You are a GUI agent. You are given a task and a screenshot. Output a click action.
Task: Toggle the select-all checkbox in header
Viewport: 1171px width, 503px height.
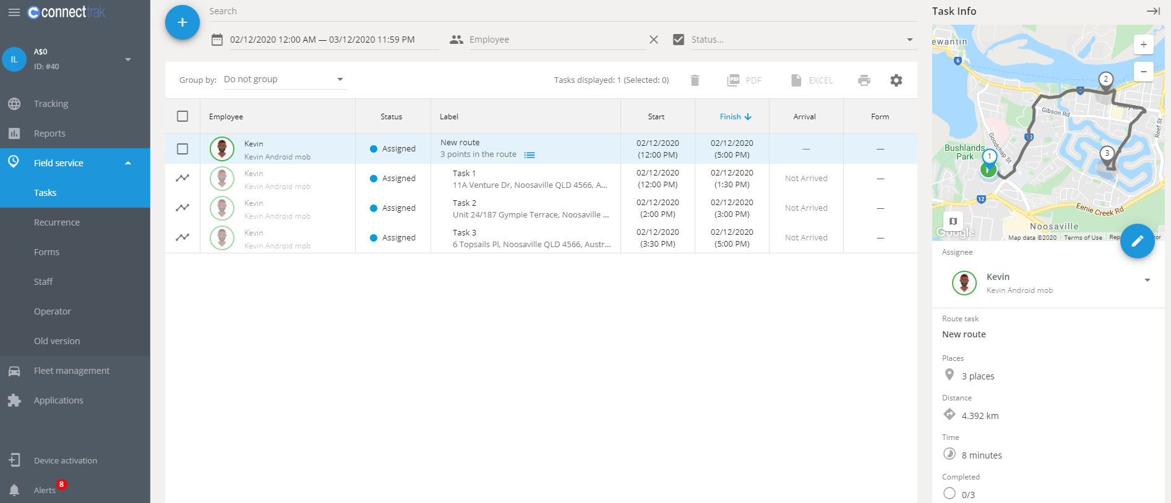point(182,116)
